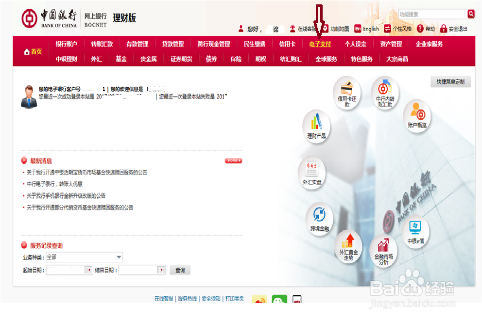Viewport: 482px width, 320px height.
Task: Open the 证券期货 menu
Action: click(x=181, y=59)
